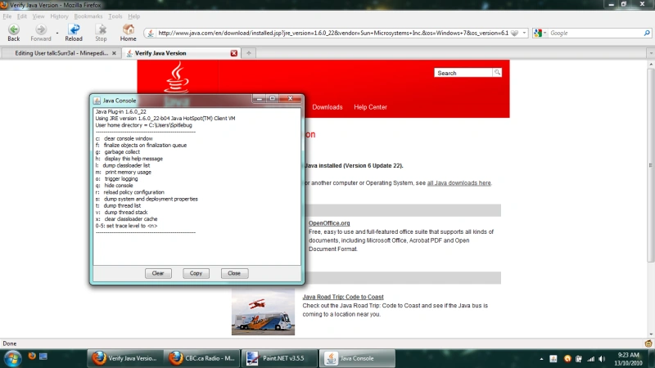The image size is (655, 368).
Task: Open the Bookmarks menu
Action: (x=88, y=16)
